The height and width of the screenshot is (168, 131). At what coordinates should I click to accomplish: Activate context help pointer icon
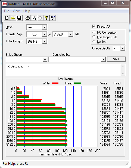[53, 18]
